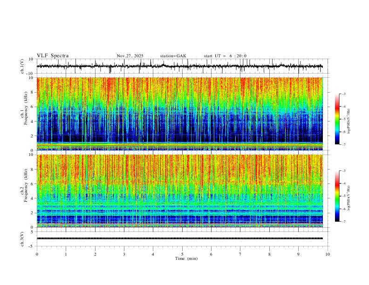Click the time axis tick label '8'

tap(269, 254)
